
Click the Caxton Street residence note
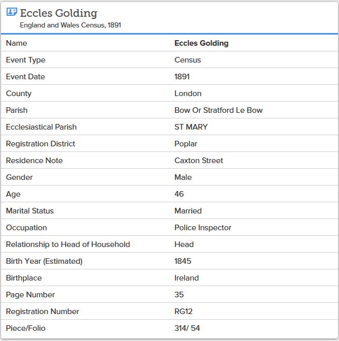[x=198, y=161]
